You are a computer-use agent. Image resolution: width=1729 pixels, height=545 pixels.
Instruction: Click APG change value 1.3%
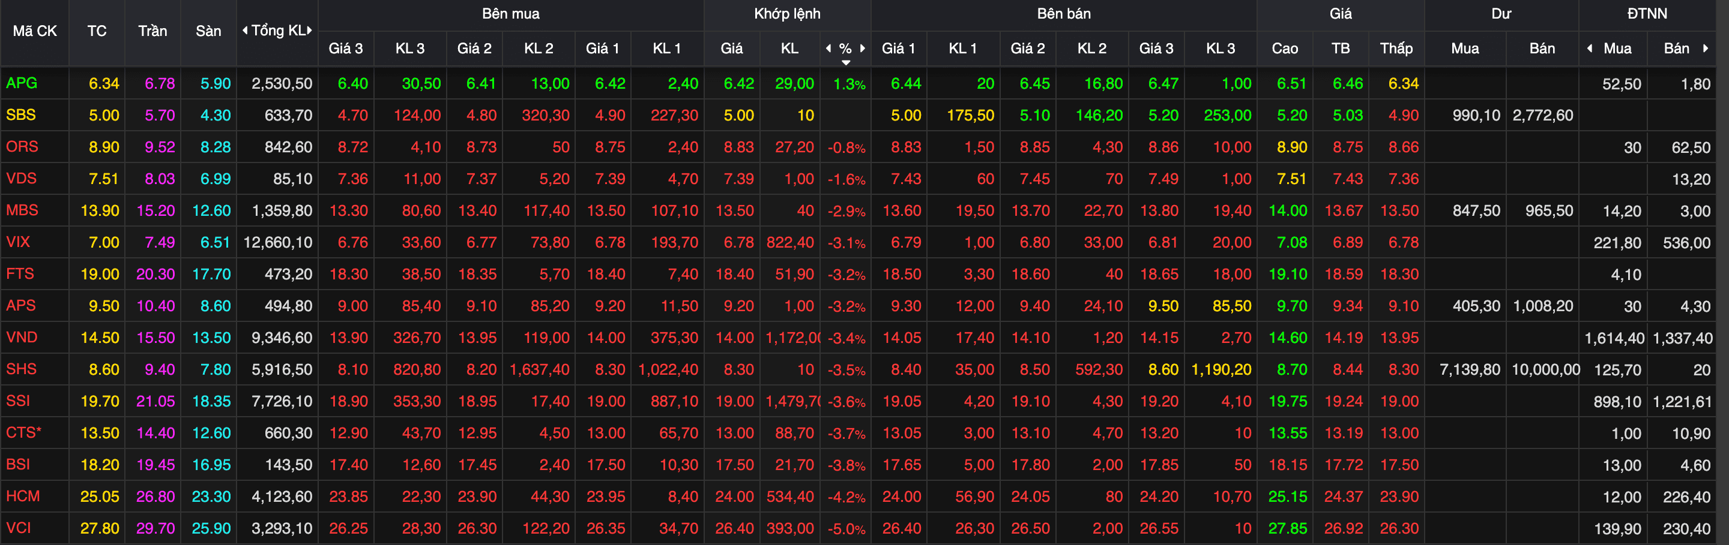(849, 84)
